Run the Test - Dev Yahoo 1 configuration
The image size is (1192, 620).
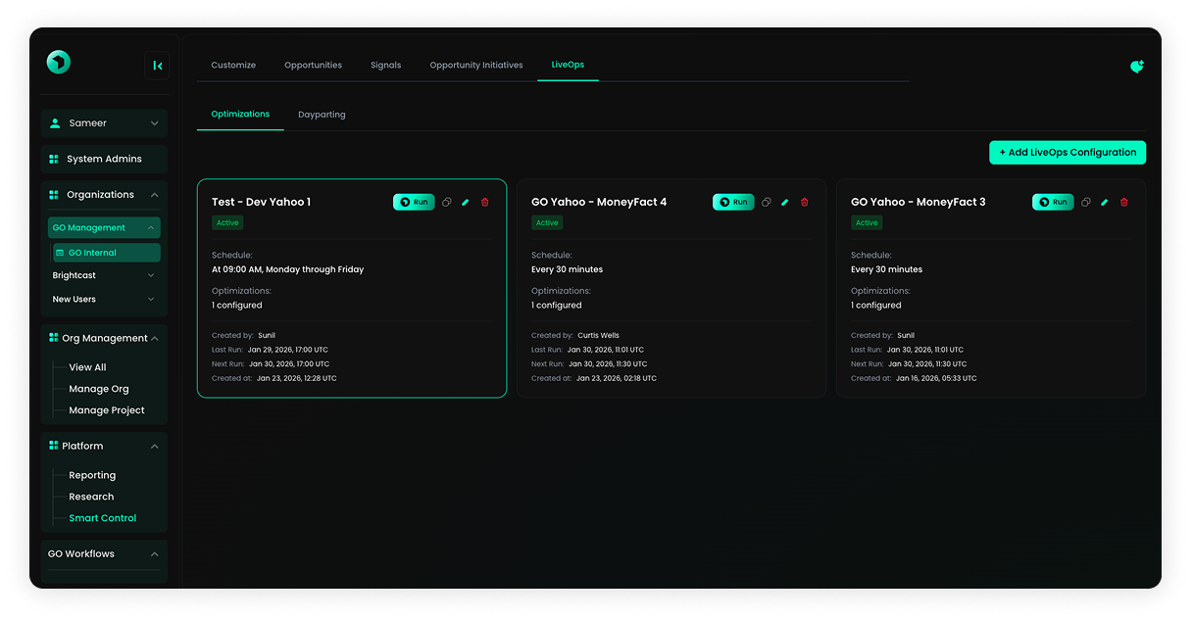pyautogui.click(x=413, y=202)
